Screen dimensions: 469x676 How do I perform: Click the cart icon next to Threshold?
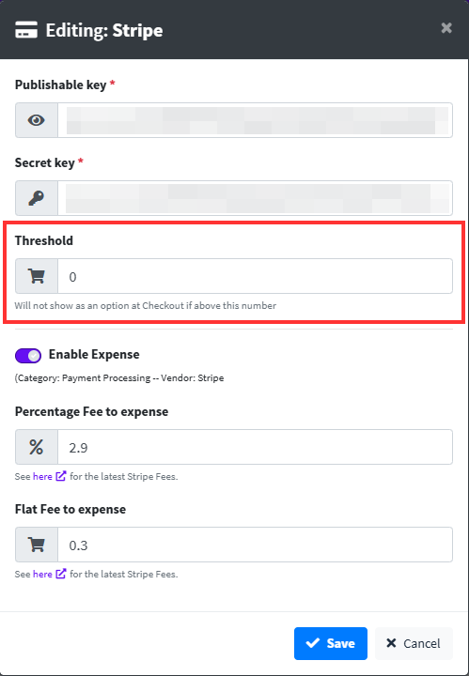coord(37,276)
